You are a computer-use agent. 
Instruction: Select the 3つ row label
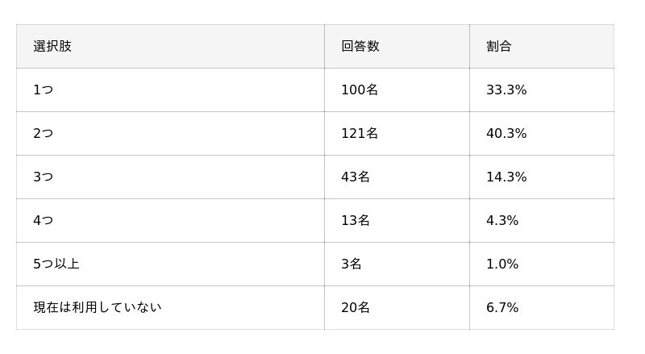[43, 177]
